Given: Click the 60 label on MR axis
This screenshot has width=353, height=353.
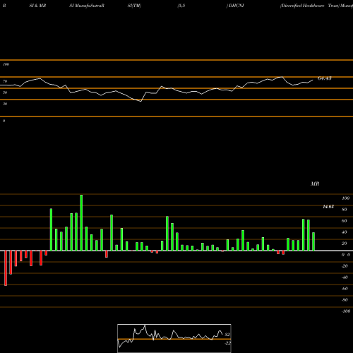Looking at the screenshot, I should pyautogui.click(x=345, y=221).
